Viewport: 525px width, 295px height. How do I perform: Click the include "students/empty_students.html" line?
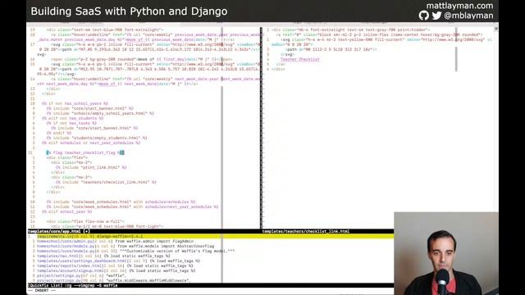click(x=97, y=138)
